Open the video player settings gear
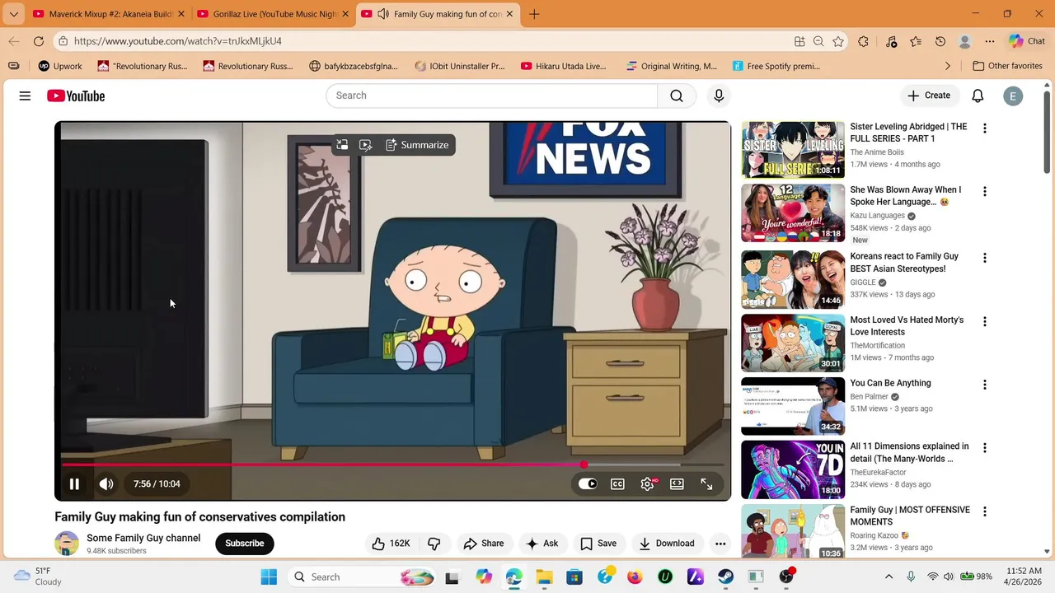This screenshot has height=593, width=1055. click(x=647, y=484)
